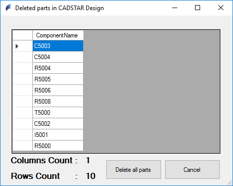
Task: Click the resize grip at window corner
Action: (230, 183)
